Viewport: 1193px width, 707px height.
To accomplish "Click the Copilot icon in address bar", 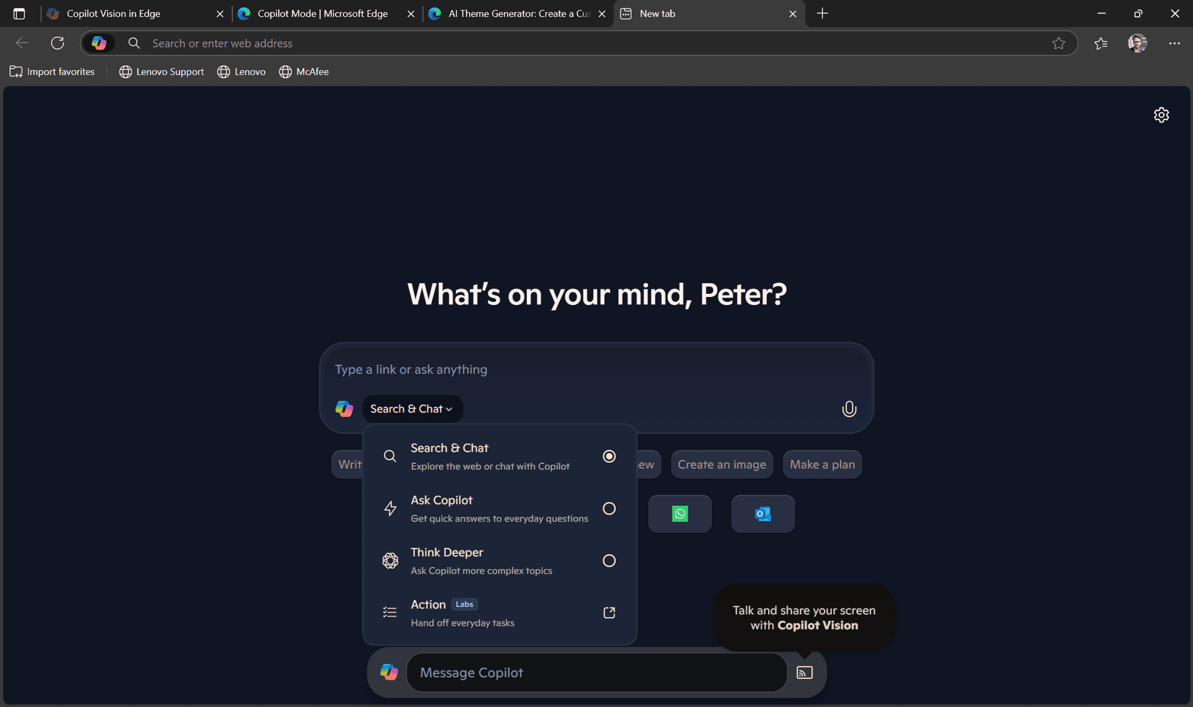I will coord(99,43).
